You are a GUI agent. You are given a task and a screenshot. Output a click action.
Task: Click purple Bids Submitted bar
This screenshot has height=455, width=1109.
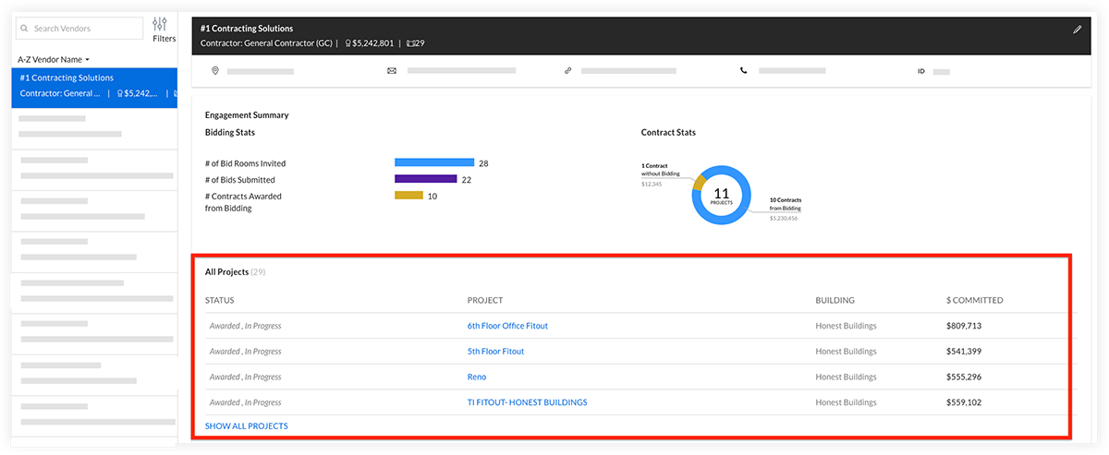point(425,179)
